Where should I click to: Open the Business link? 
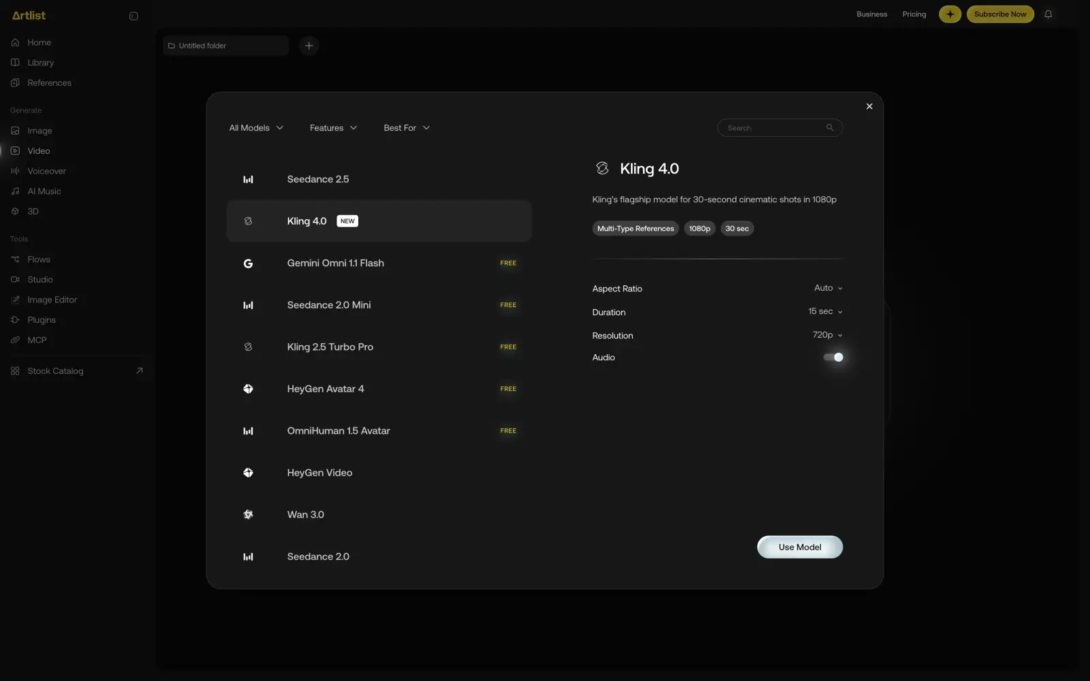tap(871, 14)
